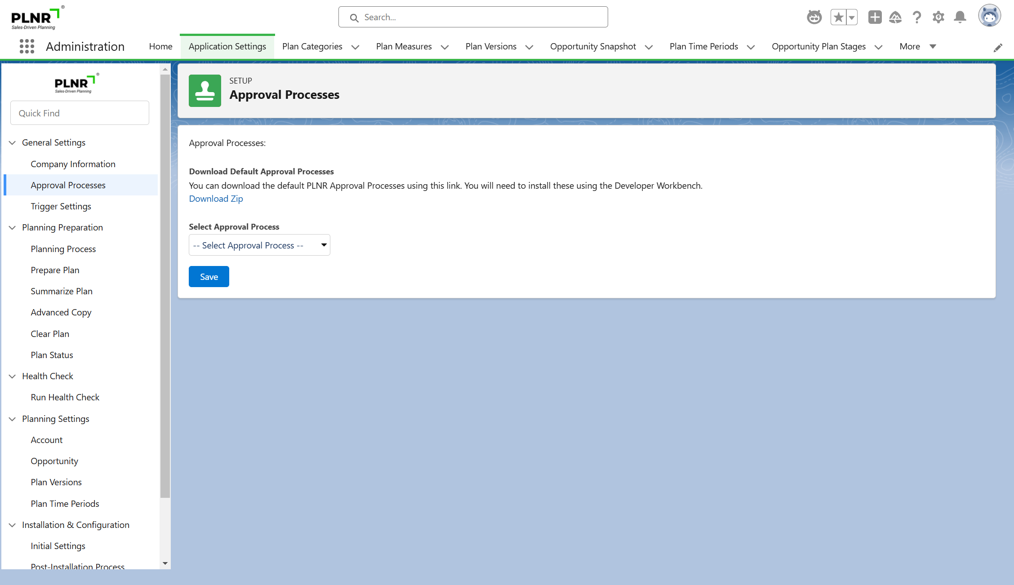Screen dimensions: 1014x585
Task: Click the Download Zip link
Action: (x=216, y=199)
